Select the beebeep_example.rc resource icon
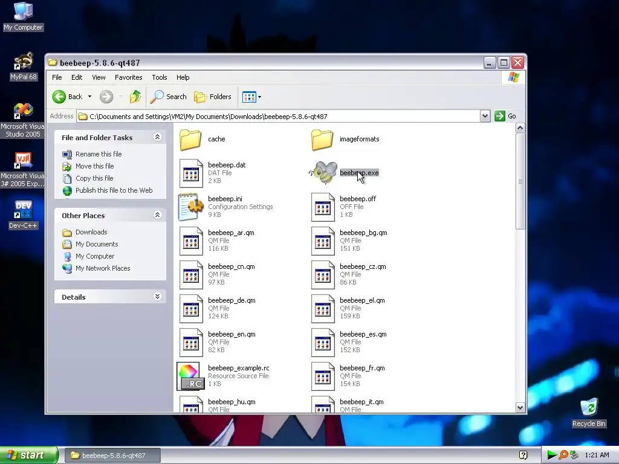This screenshot has width=619, height=464. point(190,376)
